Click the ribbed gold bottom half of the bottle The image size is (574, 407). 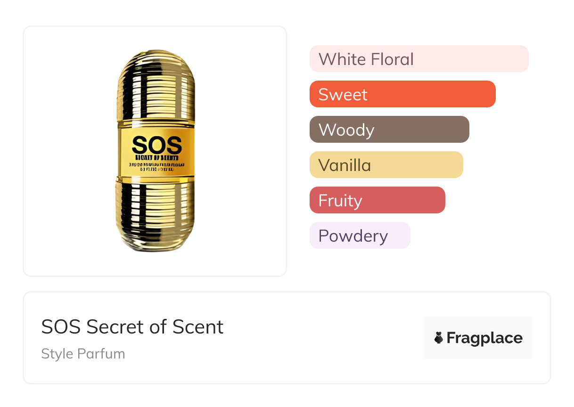pos(155,214)
